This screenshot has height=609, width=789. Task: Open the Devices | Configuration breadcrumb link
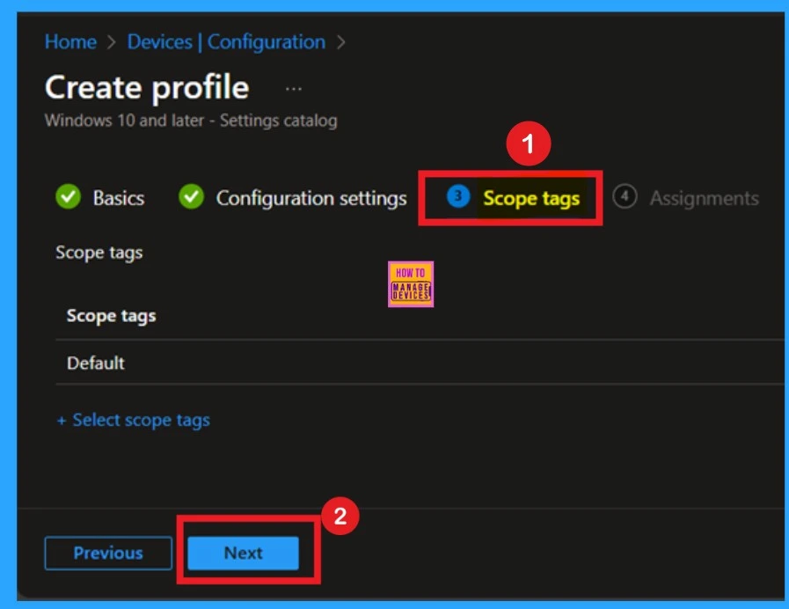226,41
